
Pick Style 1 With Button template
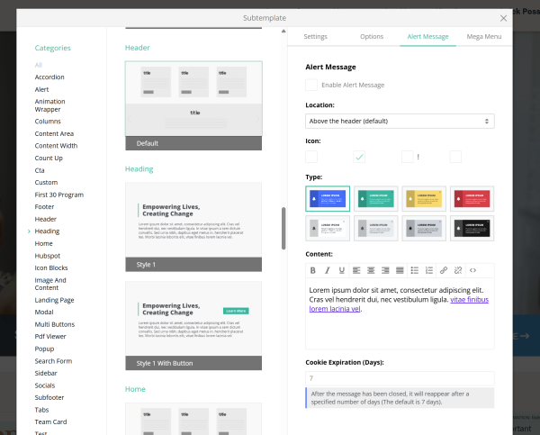click(x=193, y=326)
